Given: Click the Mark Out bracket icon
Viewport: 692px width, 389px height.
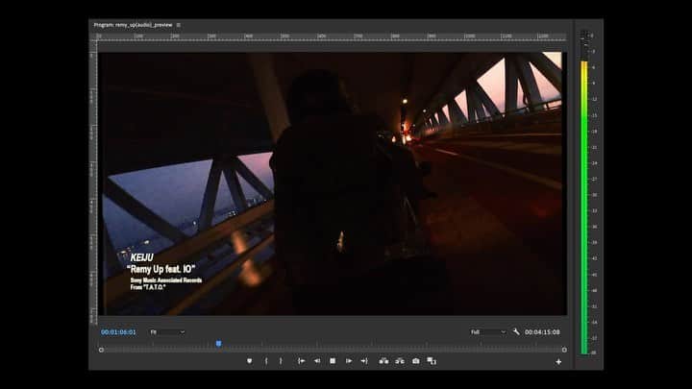Looking at the screenshot, I should [x=281, y=361].
